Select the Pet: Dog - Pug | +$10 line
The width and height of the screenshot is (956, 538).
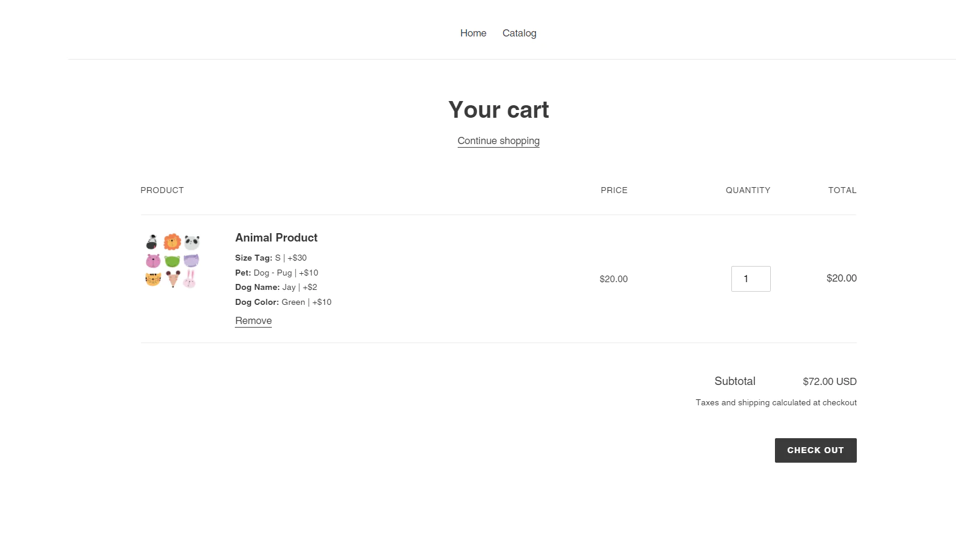click(x=277, y=273)
